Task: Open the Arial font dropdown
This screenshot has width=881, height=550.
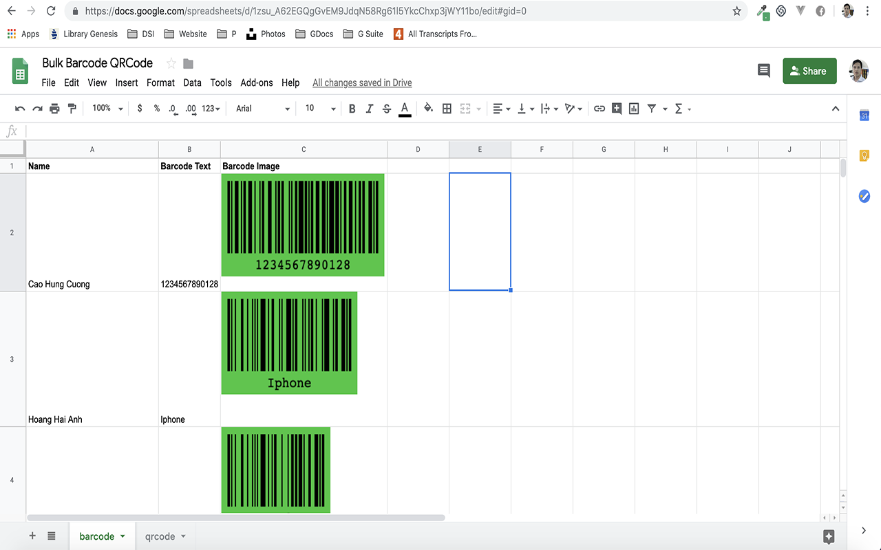Action: click(x=263, y=109)
